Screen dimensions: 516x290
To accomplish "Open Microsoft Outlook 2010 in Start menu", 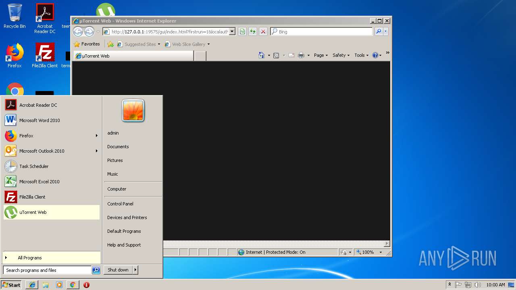I will point(51,151).
